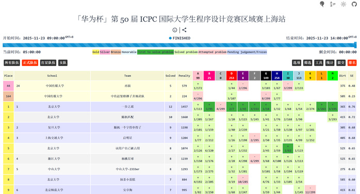
Task: Switch to the 排名 ranking tab
Action: click(352, 62)
